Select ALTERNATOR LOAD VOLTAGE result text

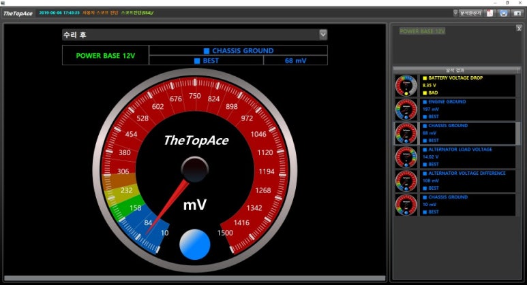[460, 149]
